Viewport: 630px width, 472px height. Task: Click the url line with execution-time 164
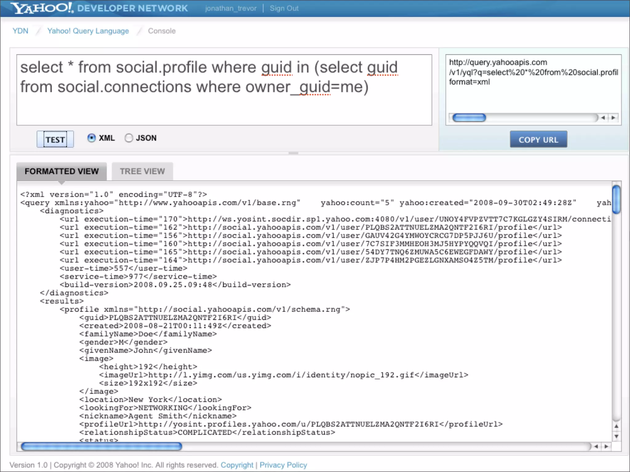311,260
